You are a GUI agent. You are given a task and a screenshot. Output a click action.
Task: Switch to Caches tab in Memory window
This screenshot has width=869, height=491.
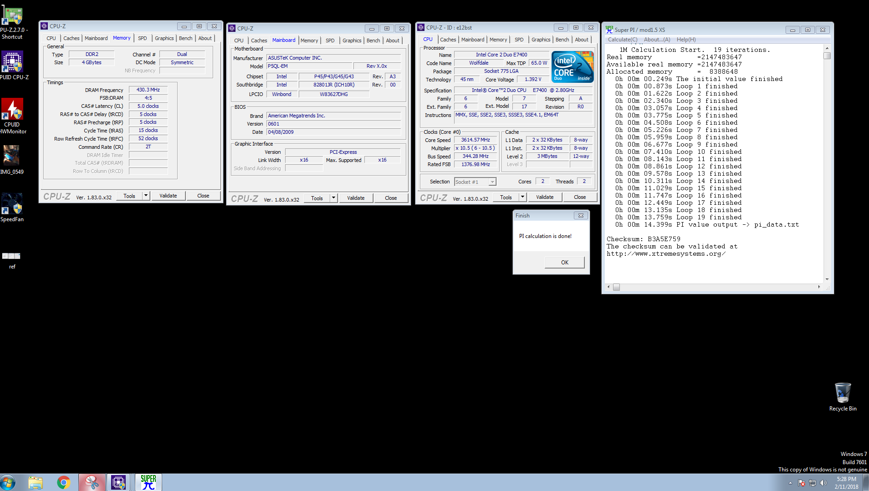71,38
